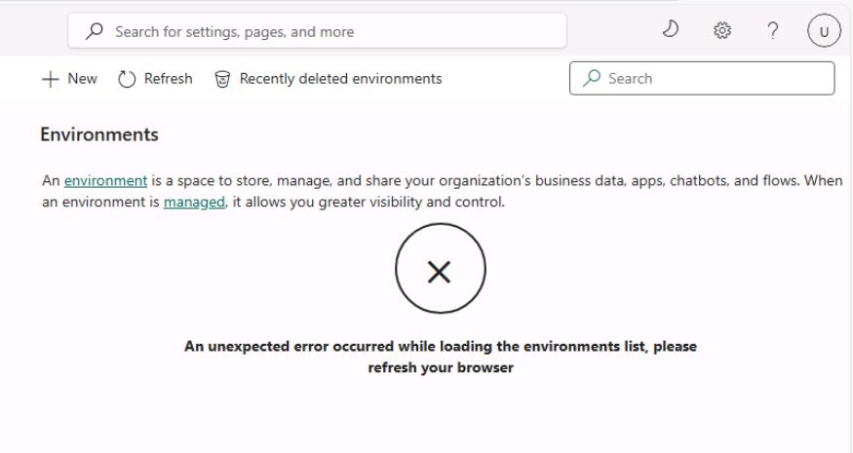Create a New environment

pyautogui.click(x=69, y=79)
